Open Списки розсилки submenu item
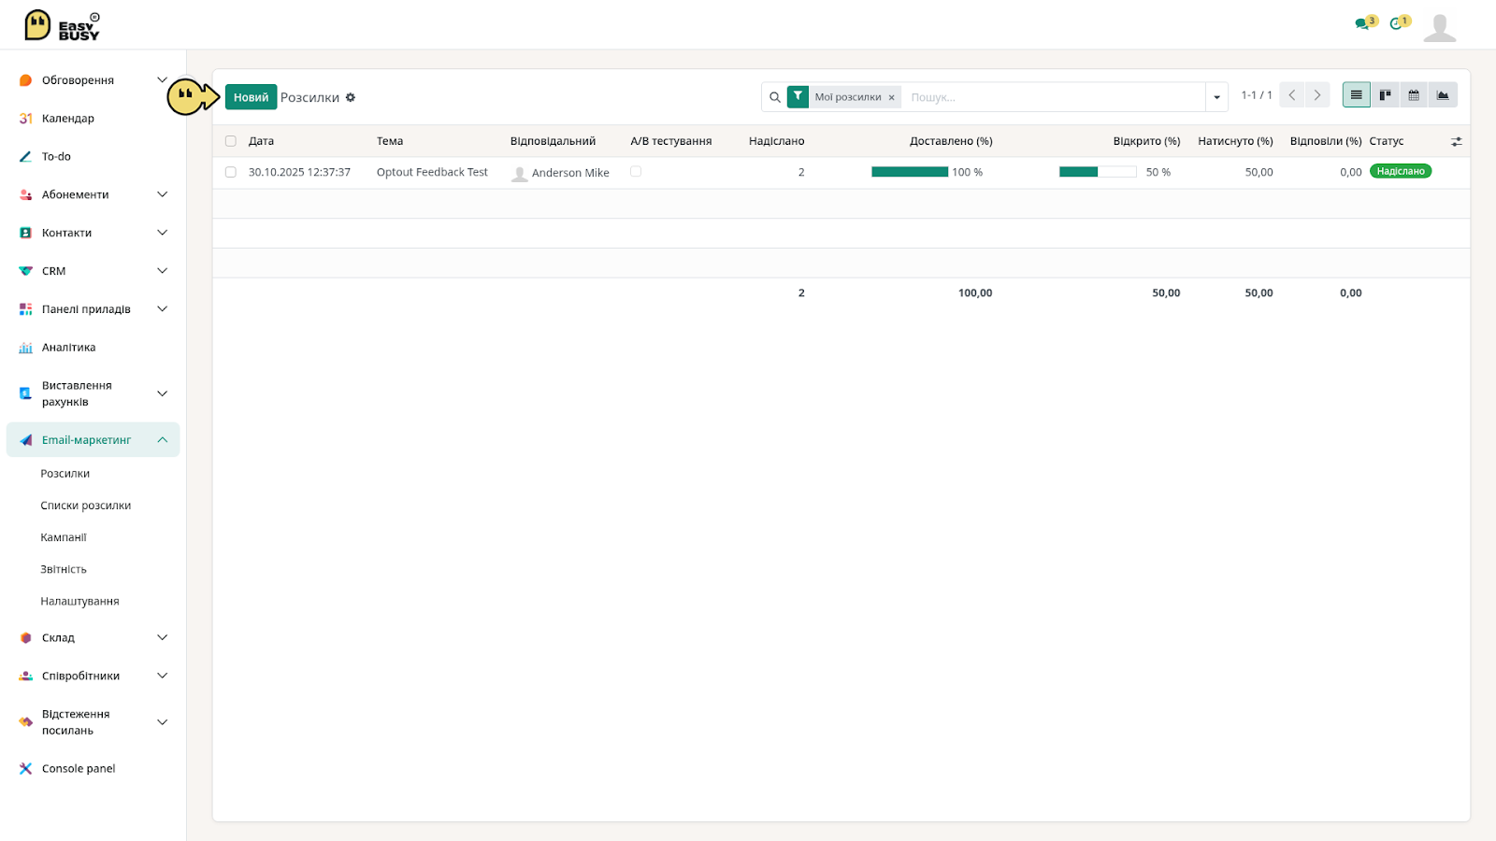The image size is (1496, 841). tap(86, 506)
